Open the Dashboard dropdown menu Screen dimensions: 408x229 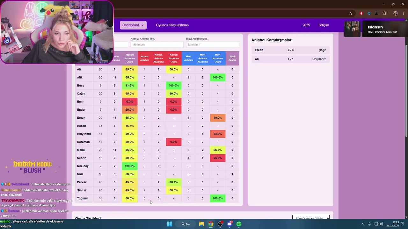(x=133, y=25)
